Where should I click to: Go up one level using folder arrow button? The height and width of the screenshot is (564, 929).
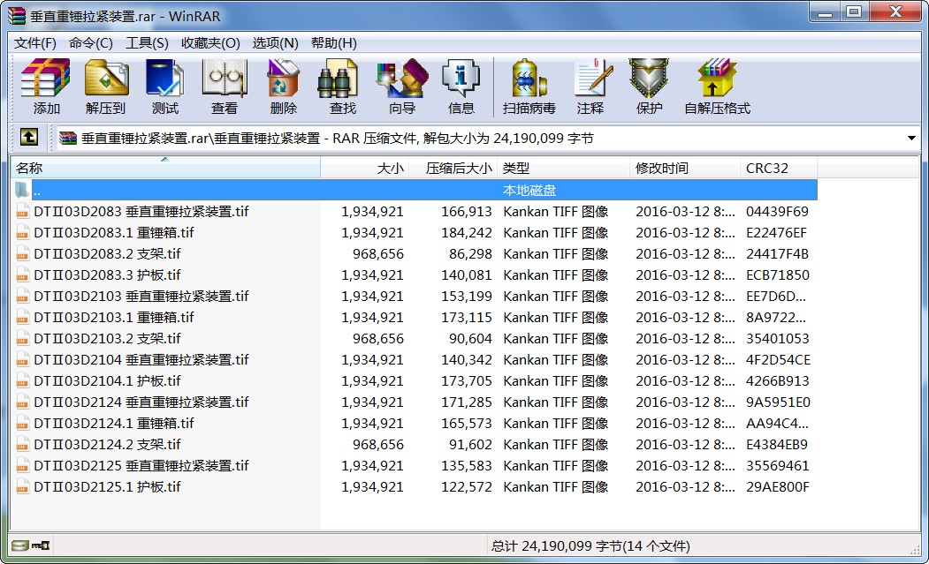(x=28, y=138)
